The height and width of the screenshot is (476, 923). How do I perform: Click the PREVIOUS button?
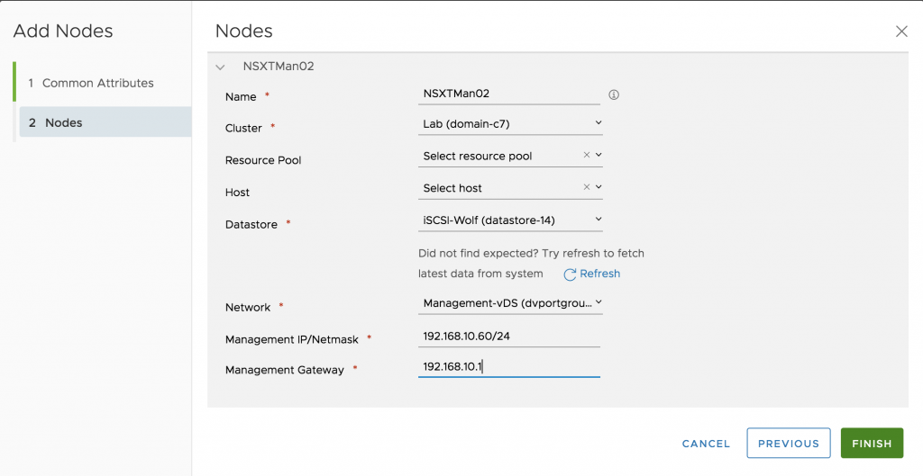coord(788,443)
